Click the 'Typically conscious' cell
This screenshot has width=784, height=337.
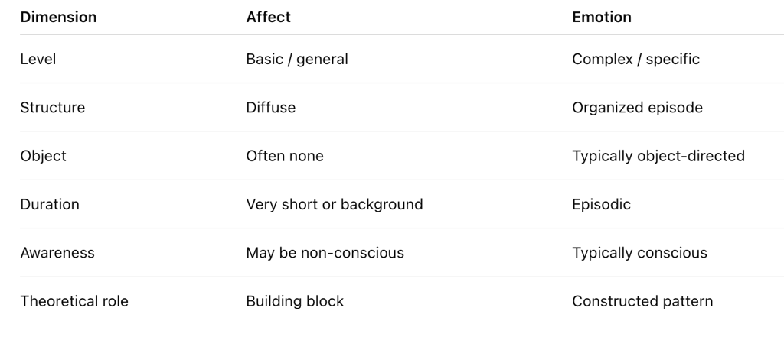[639, 253]
